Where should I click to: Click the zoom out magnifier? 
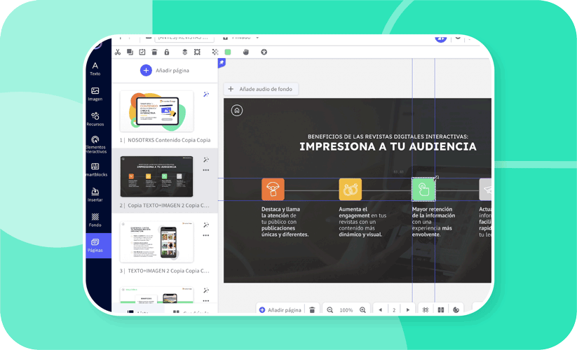point(330,310)
